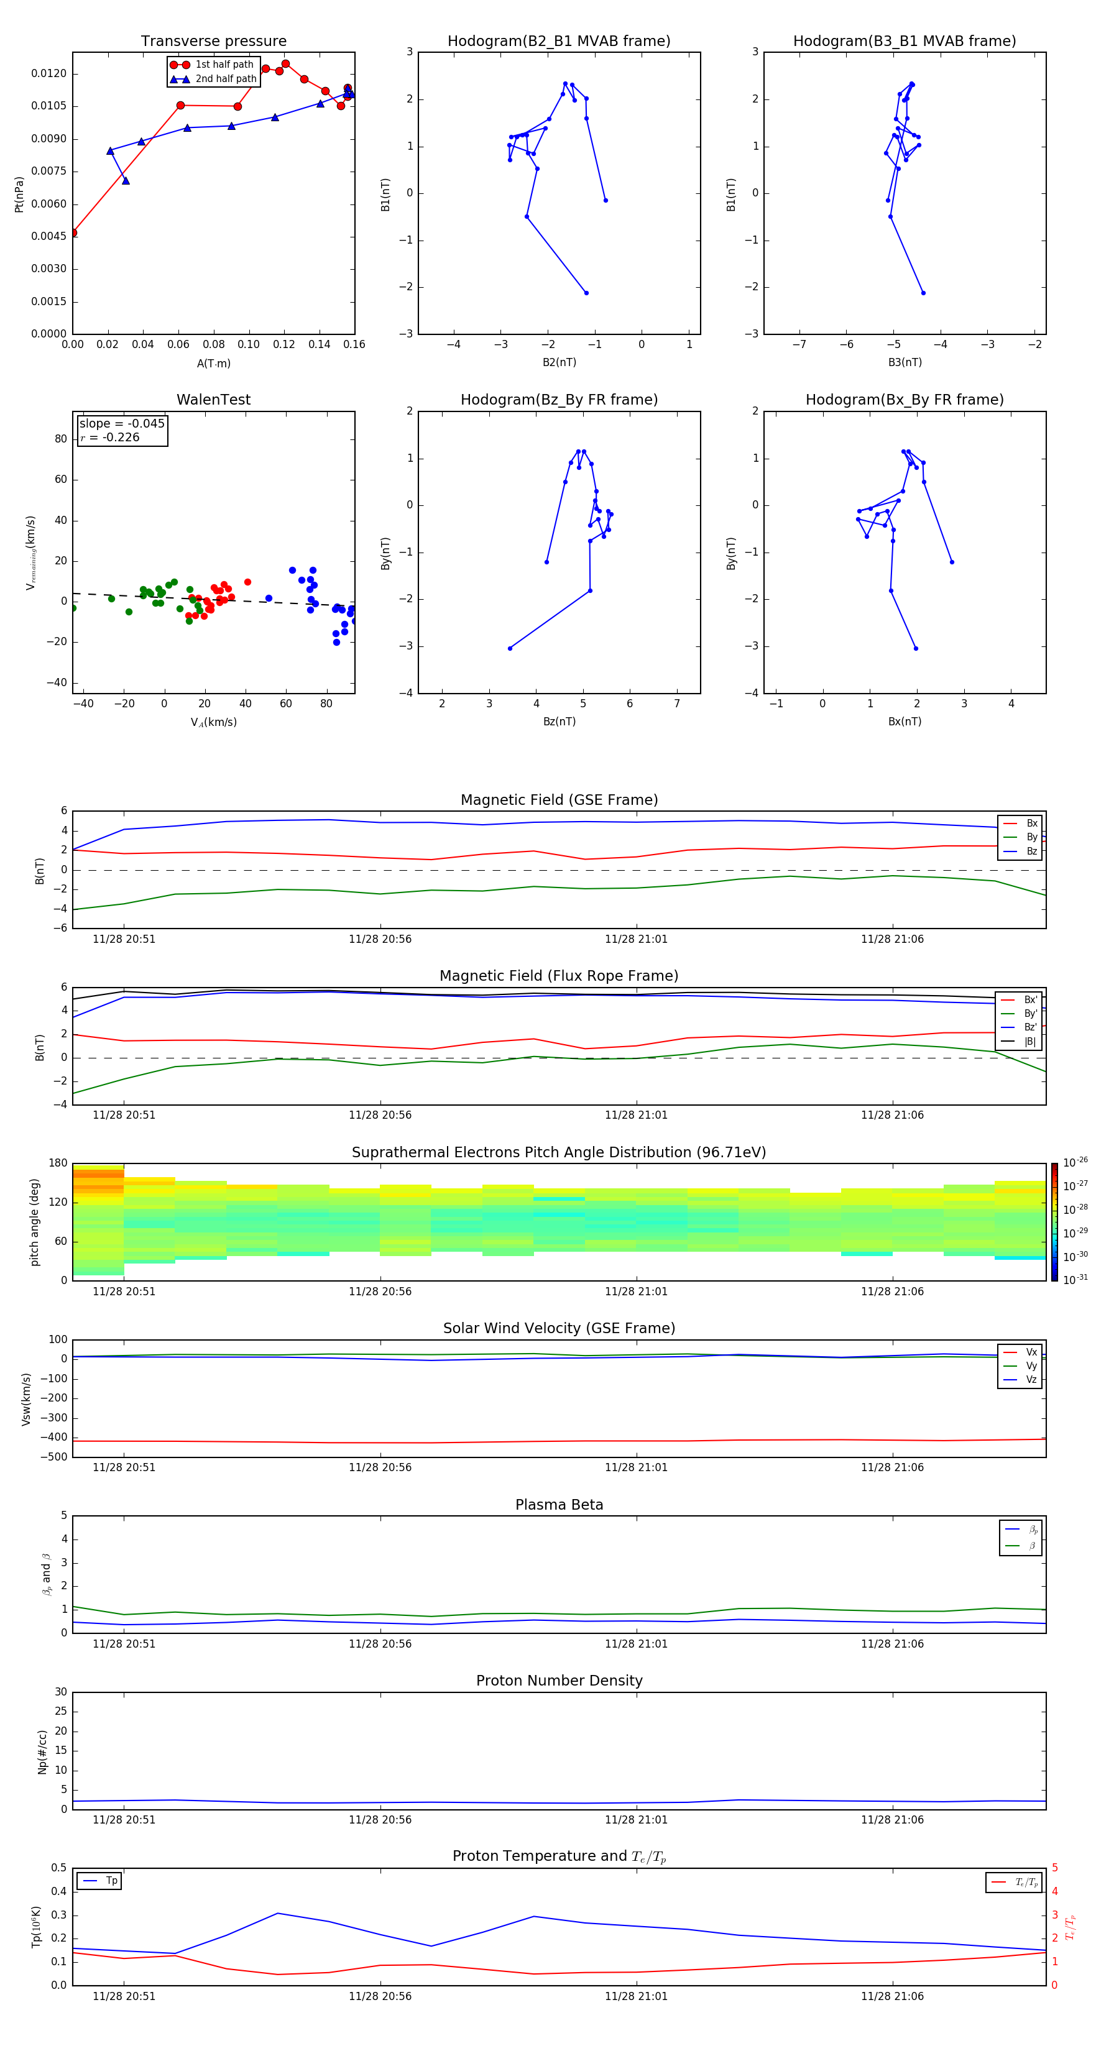Click the 'WalenTest' plot title
Screen dimensions: 1119x2051
click(213, 400)
